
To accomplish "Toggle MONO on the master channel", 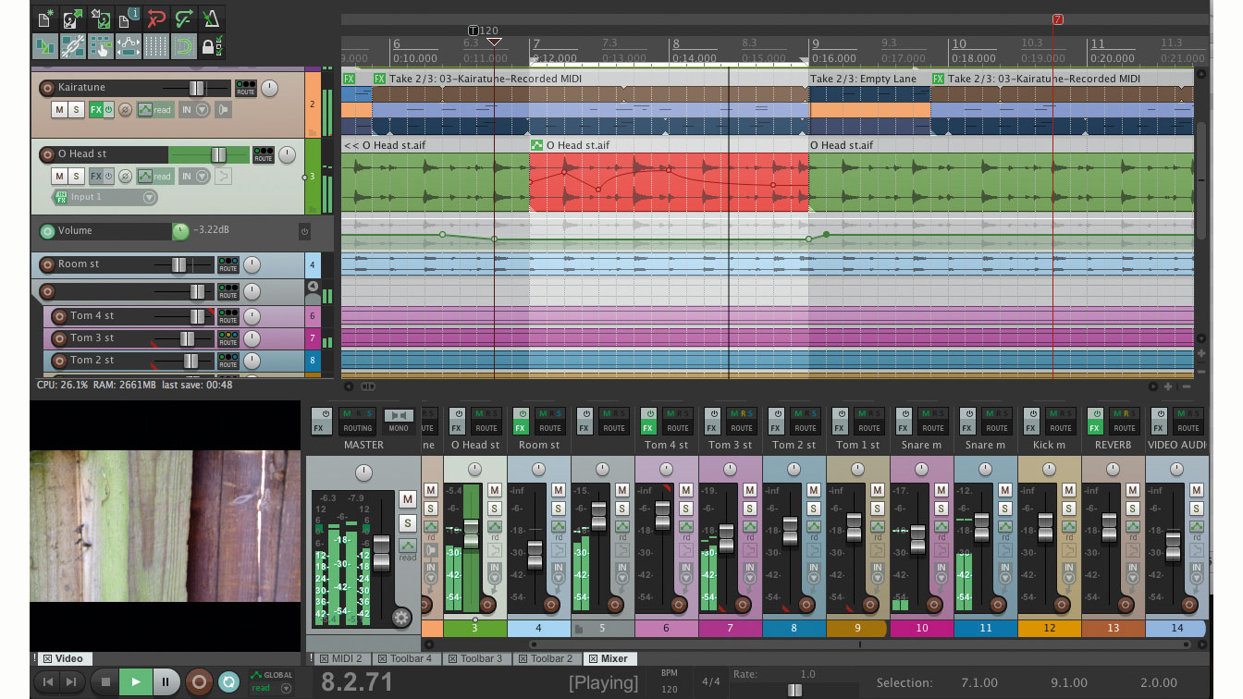I will pyautogui.click(x=399, y=422).
